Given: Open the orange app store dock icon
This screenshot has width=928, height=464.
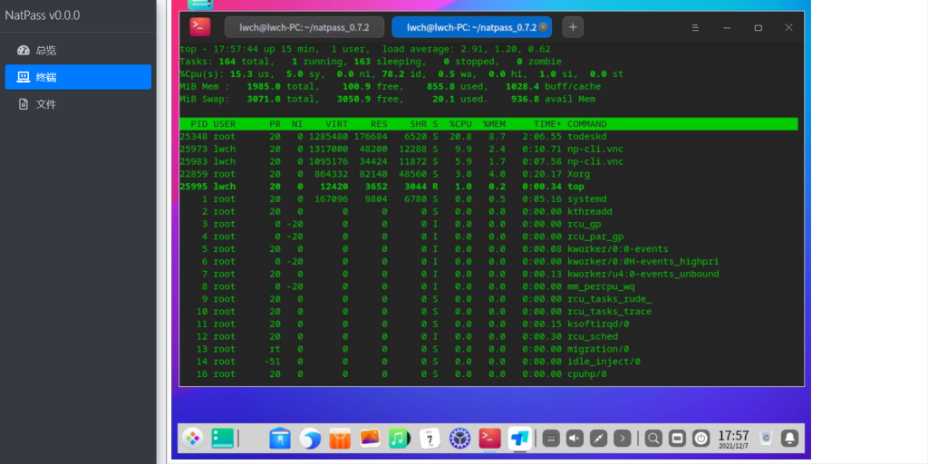Looking at the screenshot, I should 340,439.
